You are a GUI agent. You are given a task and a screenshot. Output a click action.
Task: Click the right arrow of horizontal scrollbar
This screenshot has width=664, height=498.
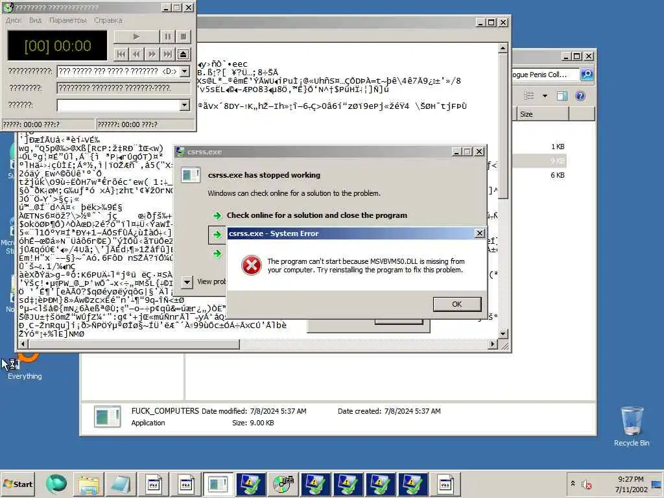coord(492,344)
